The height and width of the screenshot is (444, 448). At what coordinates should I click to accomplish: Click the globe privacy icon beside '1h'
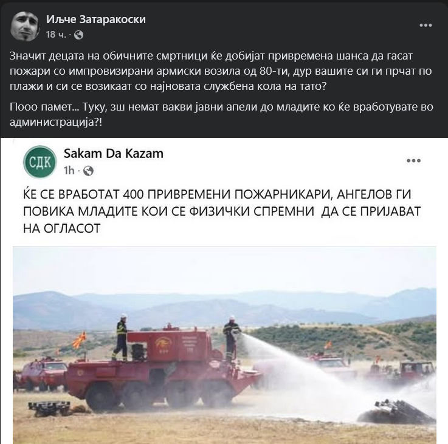point(88,171)
